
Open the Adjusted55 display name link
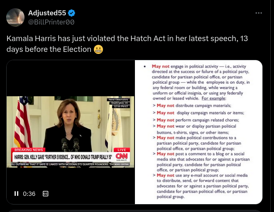(x=47, y=13)
